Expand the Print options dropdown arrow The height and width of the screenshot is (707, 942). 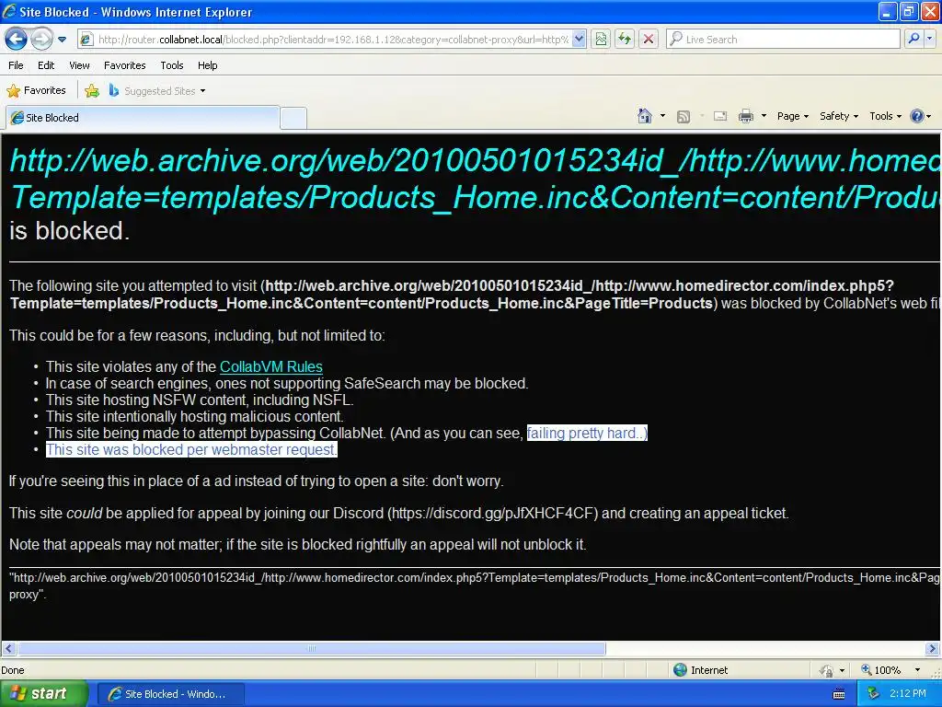[x=764, y=116]
